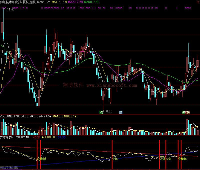Click the 突破 signal label in the middle of the indicator
This screenshot has height=170, width=200.
pos(115,159)
